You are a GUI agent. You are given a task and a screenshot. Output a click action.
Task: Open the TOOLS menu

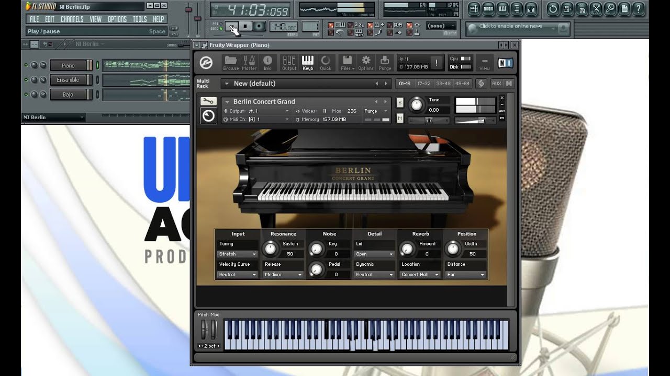(x=140, y=19)
